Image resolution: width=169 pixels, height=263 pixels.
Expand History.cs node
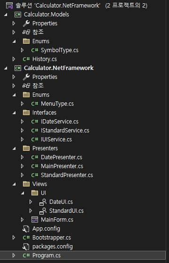pos(14,59)
